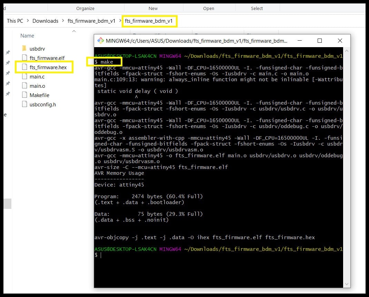This screenshot has height=297, width=369.
Task: Expand chevron after This PC breadcrumb
Action: tap(28, 21)
